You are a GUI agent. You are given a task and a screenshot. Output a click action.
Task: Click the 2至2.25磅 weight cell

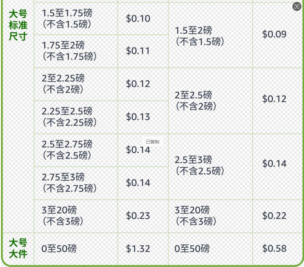(76, 84)
